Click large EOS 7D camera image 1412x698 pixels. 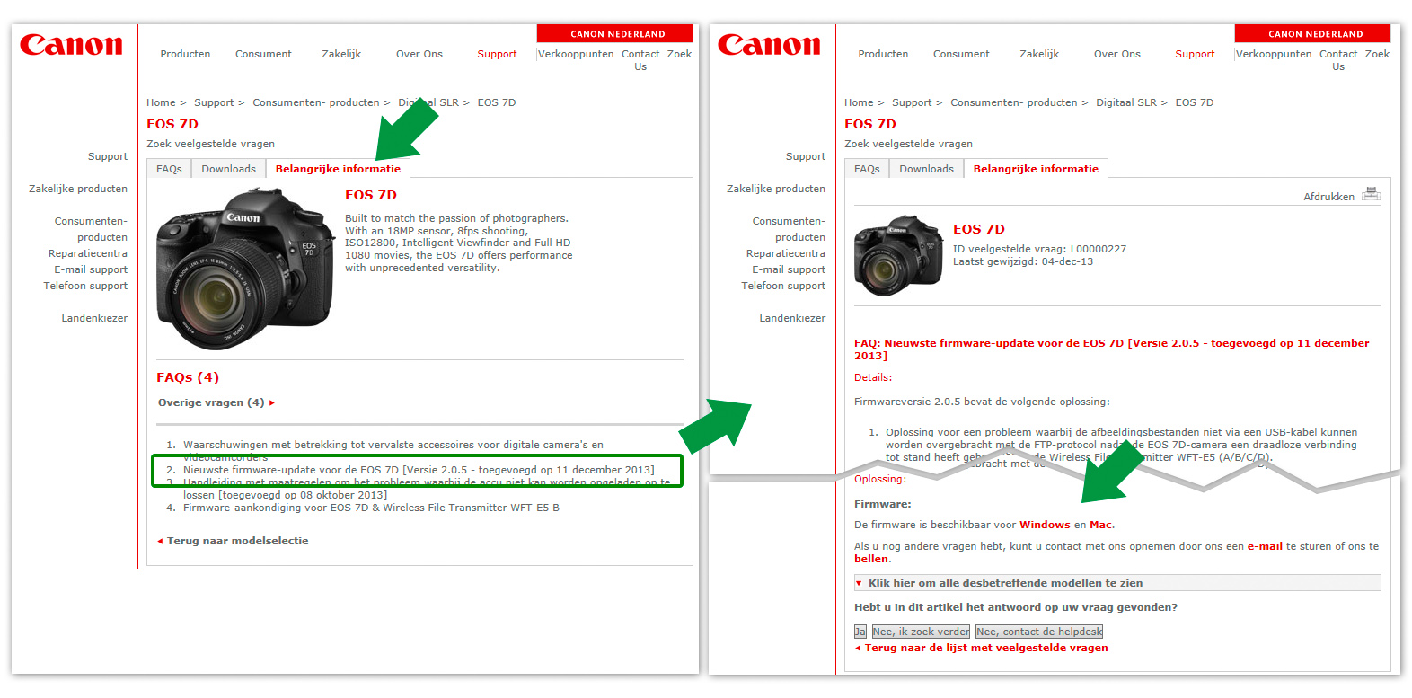pos(245,269)
